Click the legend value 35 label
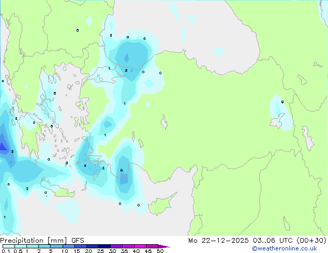This screenshot has height=253, width=328. tap(124, 251)
